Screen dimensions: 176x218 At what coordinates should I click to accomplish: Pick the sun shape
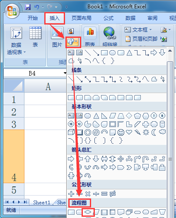click(x=146, y=132)
